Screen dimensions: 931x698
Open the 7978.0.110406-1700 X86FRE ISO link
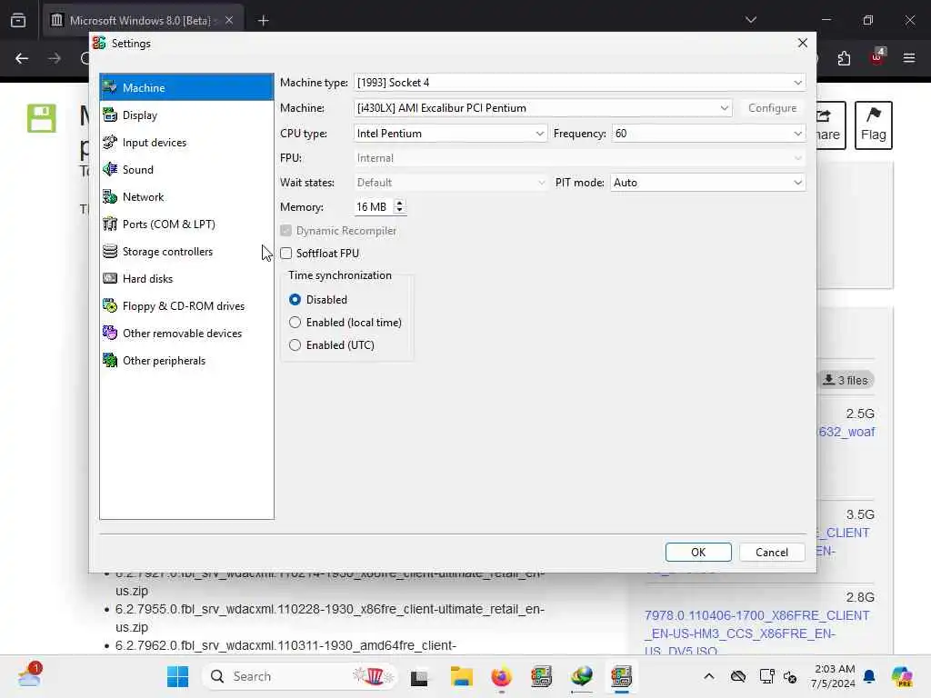pyautogui.click(x=756, y=633)
